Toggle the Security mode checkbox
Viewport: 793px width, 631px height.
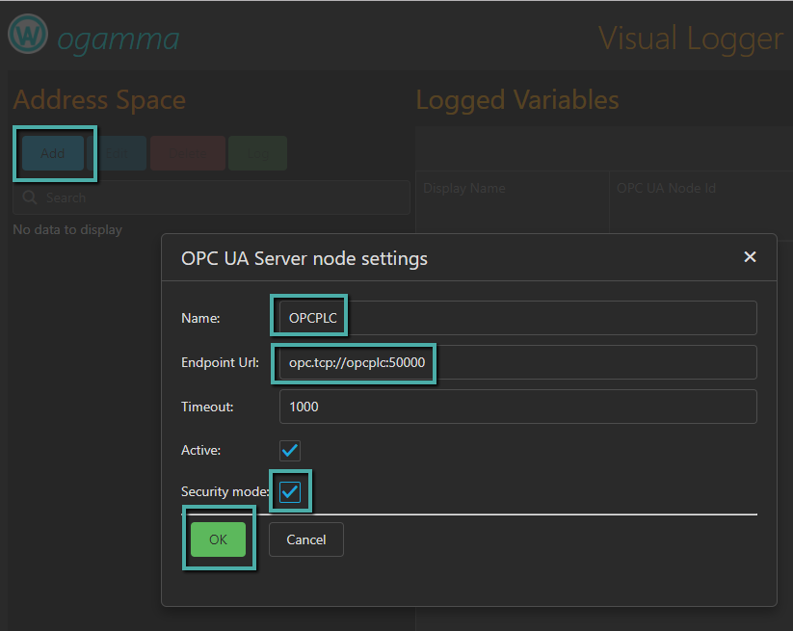pos(290,492)
